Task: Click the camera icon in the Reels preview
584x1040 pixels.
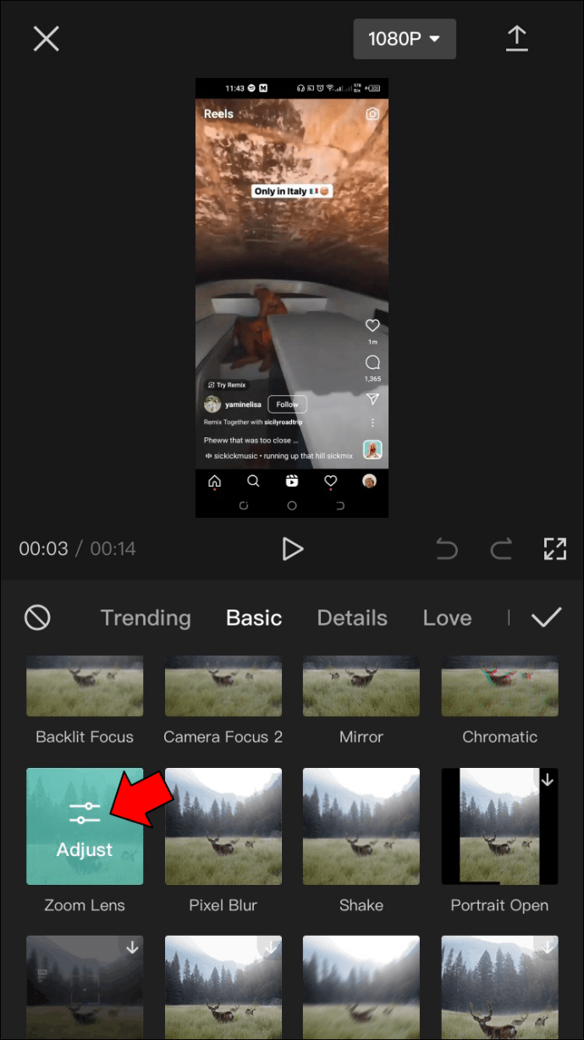Action: (372, 114)
